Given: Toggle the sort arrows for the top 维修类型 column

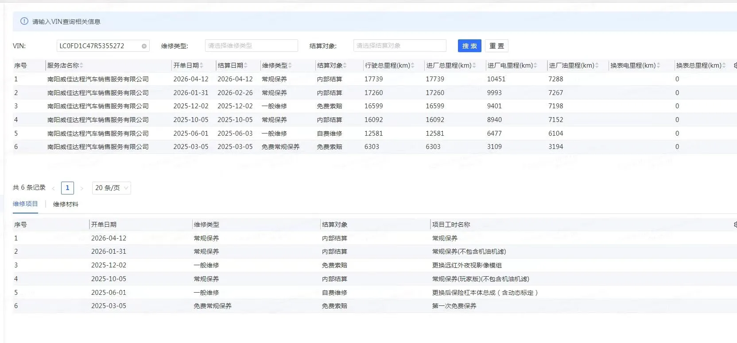Looking at the screenshot, I should pyautogui.click(x=290, y=65).
